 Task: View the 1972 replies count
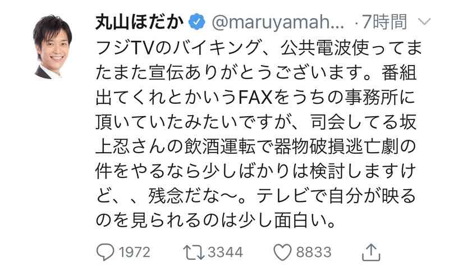tap(135, 252)
